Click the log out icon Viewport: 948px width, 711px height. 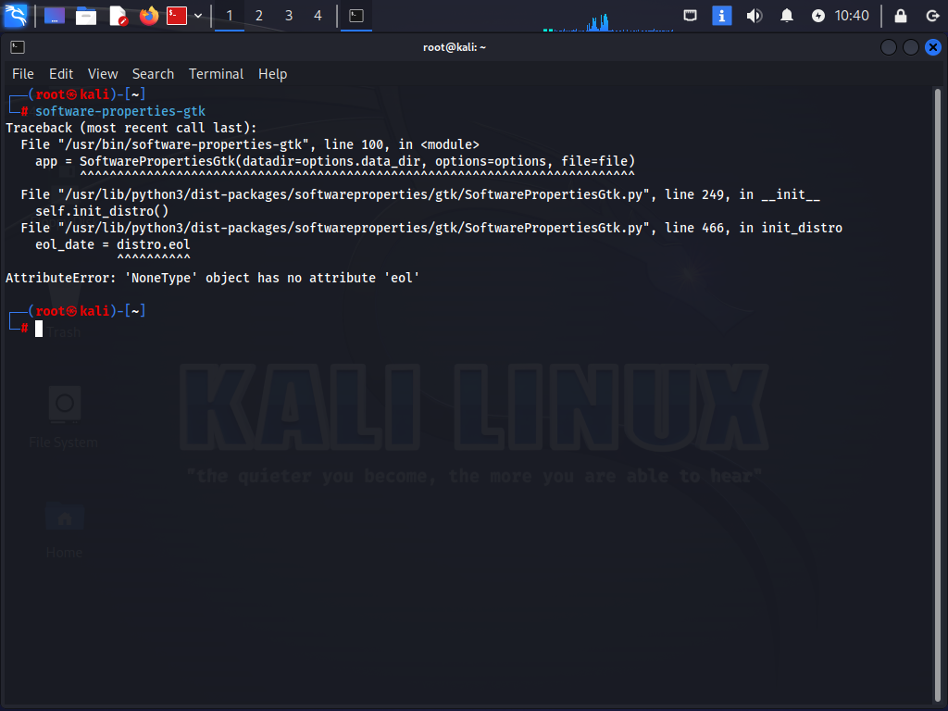pyautogui.click(x=932, y=16)
